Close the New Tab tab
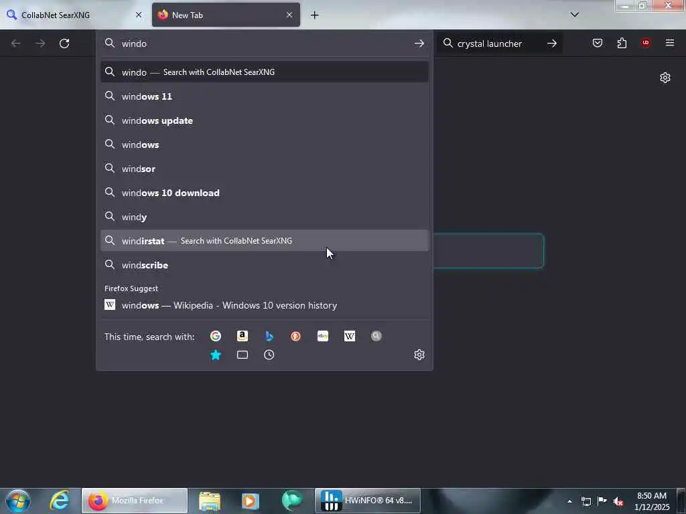Viewport: 686px width, 514px height. click(x=289, y=15)
